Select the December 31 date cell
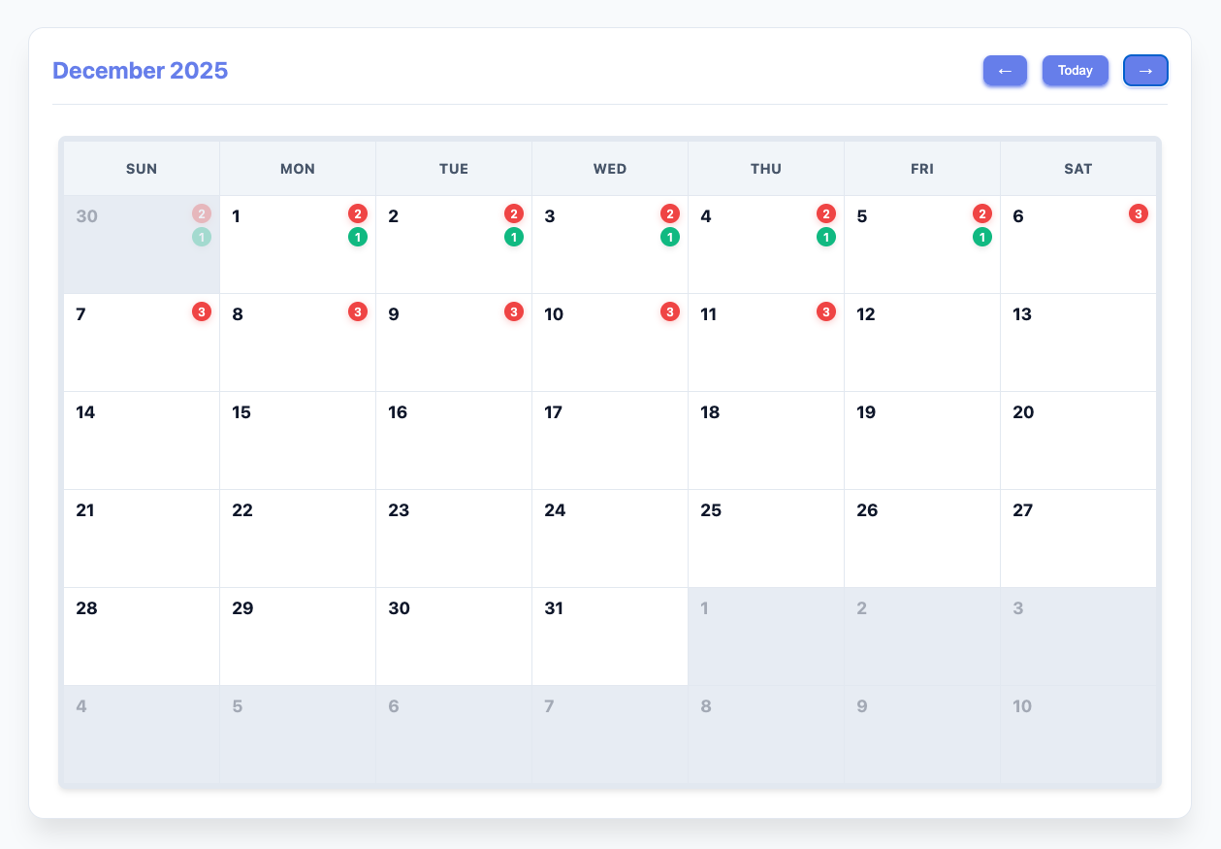This screenshot has height=849, width=1221. [609, 637]
